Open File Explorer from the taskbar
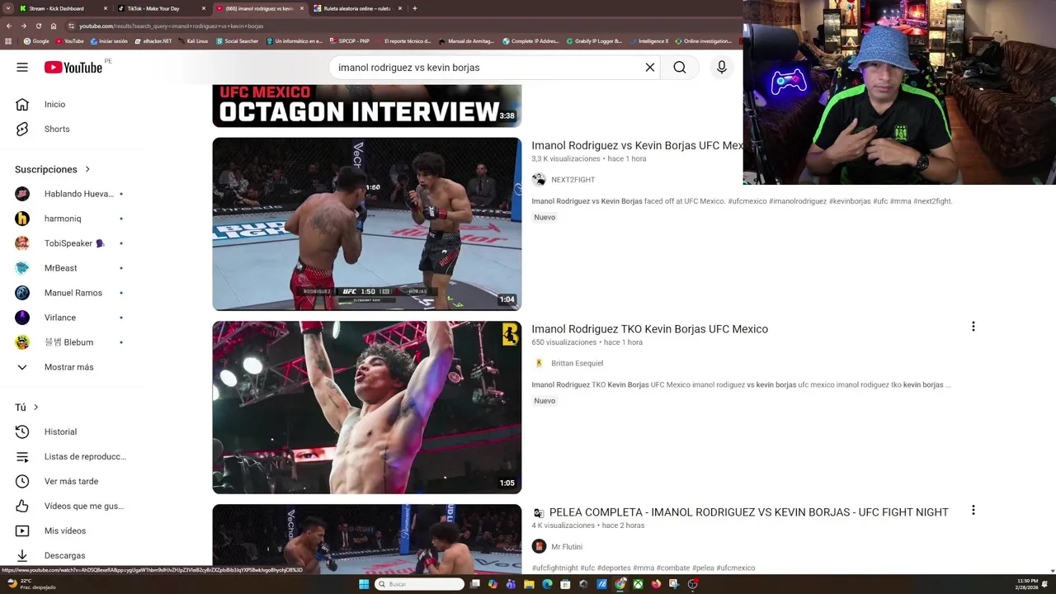Viewport: 1056px width, 594px height. coord(529,584)
